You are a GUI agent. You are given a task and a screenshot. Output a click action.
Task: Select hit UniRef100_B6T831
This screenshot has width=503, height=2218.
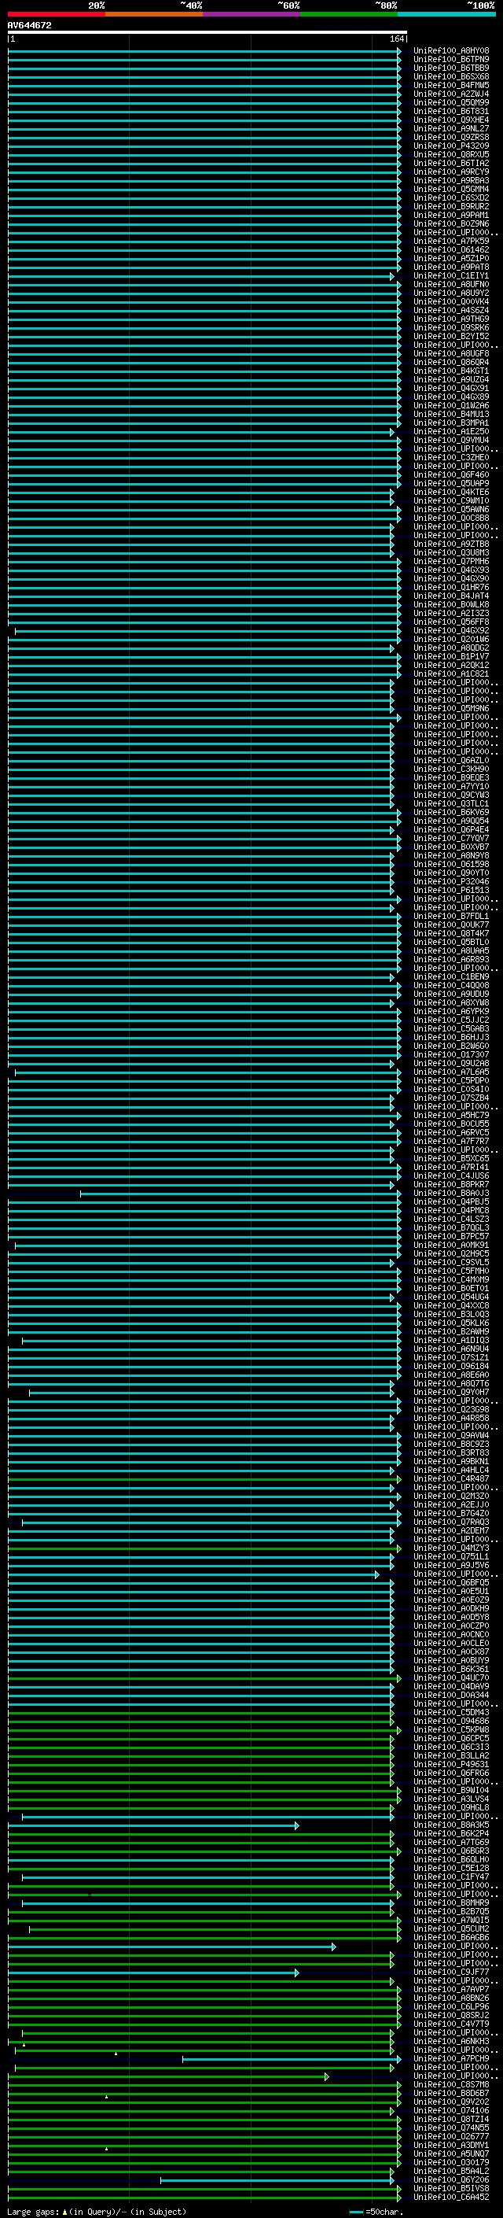(450, 111)
